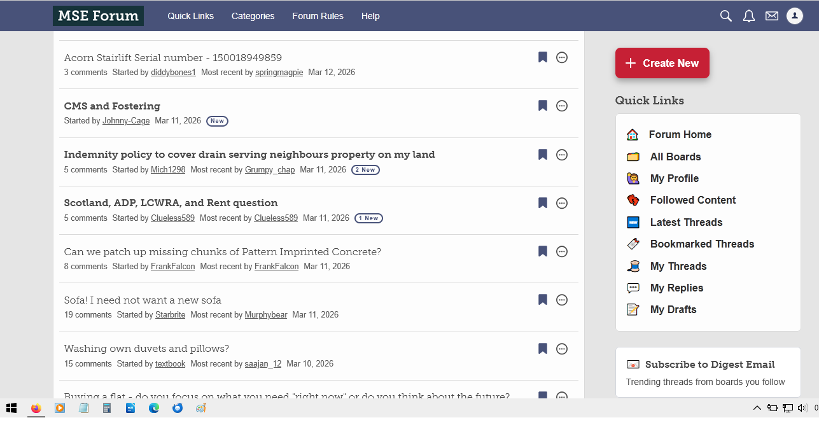Open the forum search icon
Image resolution: width=819 pixels, height=427 pixels.
[725, 16]
